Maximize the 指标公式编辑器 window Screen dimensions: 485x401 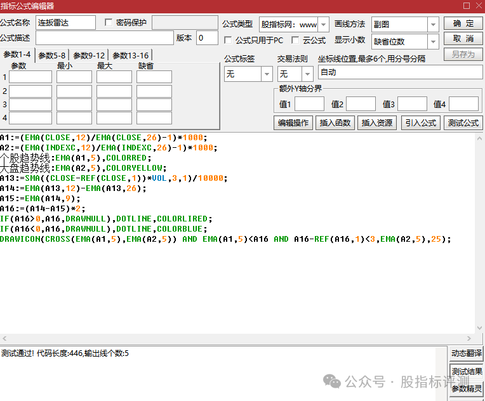pyautogui.click(x=467, y=6)
